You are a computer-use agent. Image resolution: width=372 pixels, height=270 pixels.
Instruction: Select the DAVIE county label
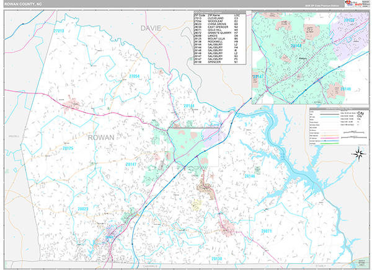151,28
